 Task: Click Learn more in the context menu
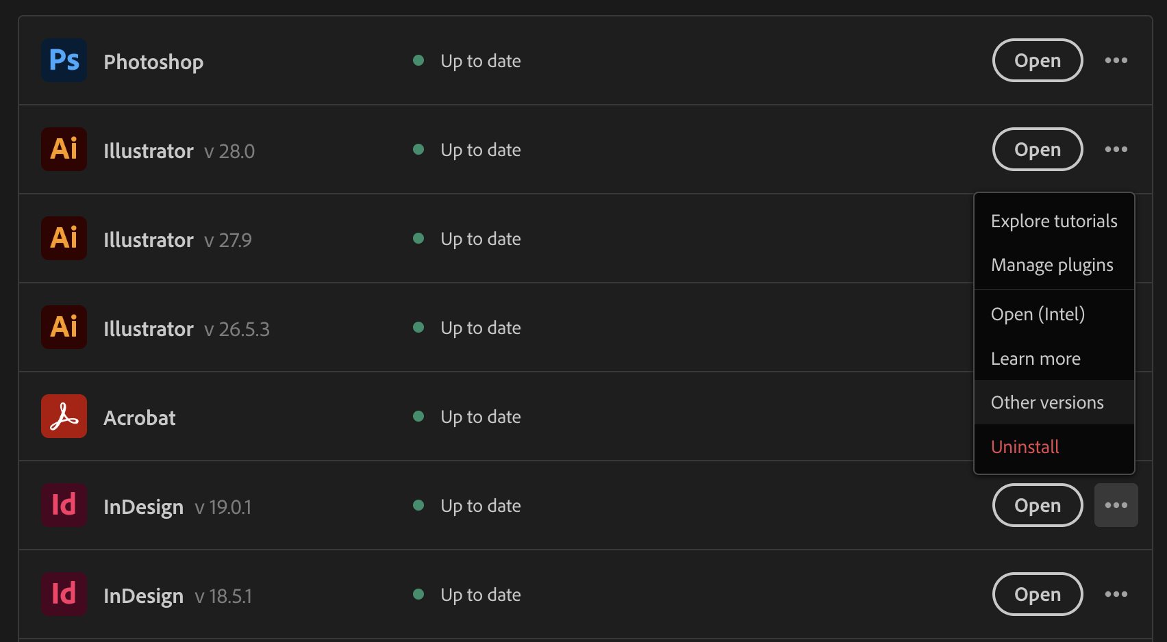[1036, 359]
